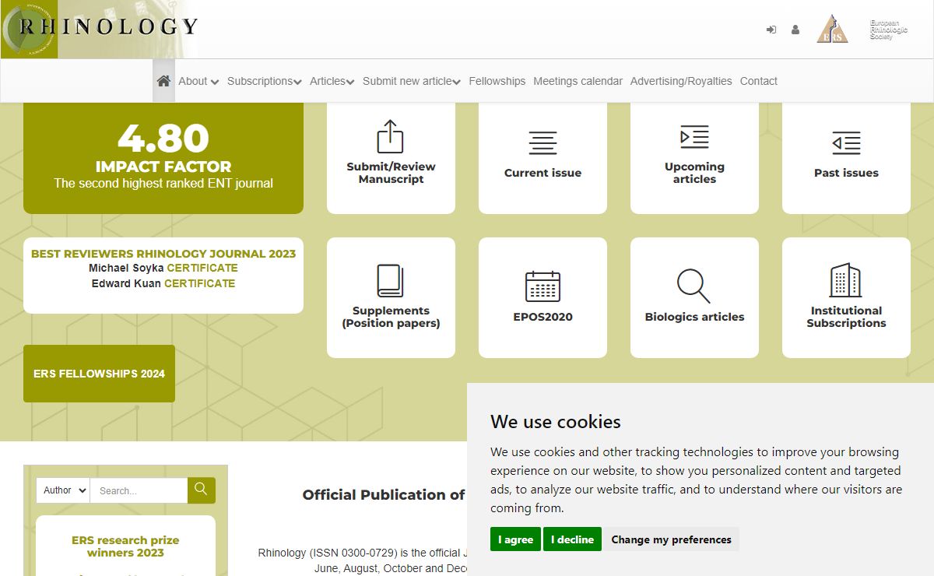
Task: Open Michael Soyka's CERTIFICATE link
Action: coord(202,268)
